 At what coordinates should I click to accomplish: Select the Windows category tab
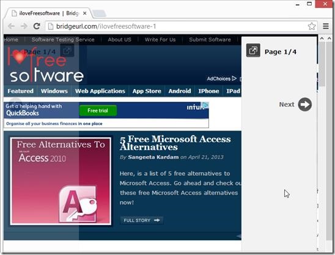(x=54, y=91)
